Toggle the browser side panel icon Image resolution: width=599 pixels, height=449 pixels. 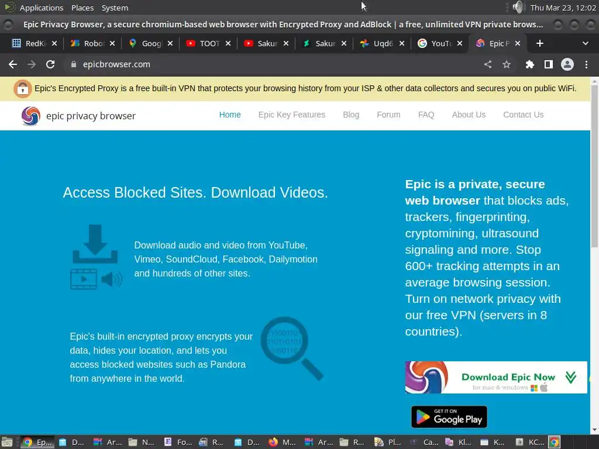549,64
